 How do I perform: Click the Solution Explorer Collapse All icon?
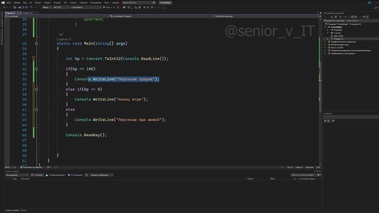[352, 17]
